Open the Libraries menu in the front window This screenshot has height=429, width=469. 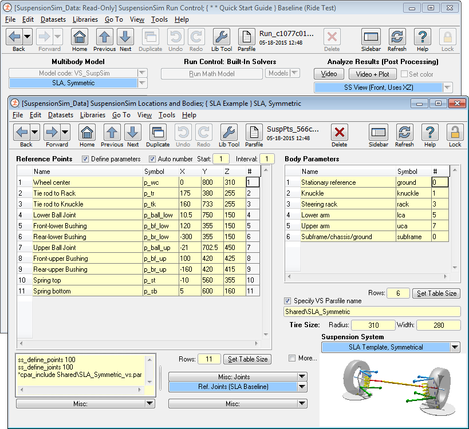[92, 115]
